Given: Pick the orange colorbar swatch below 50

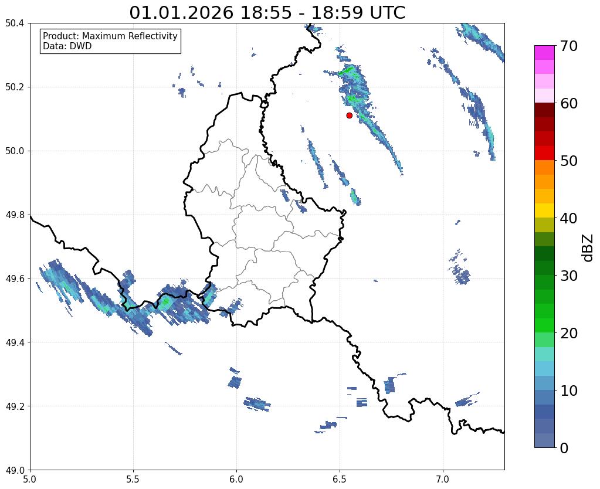Looking at the screenshot, I should [544, 168].
